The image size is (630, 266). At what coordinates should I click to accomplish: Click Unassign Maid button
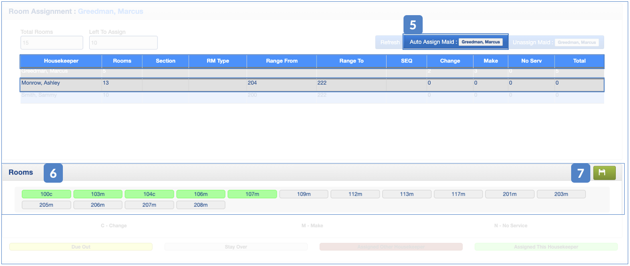tap(556, 42)
